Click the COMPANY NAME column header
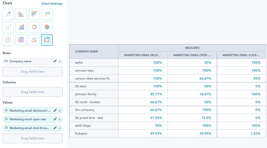267x148 pixels. (x=94, y=52)
